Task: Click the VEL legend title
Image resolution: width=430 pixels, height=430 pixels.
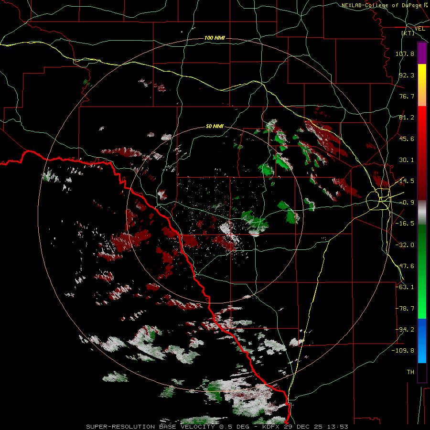Action: [419, 29]
